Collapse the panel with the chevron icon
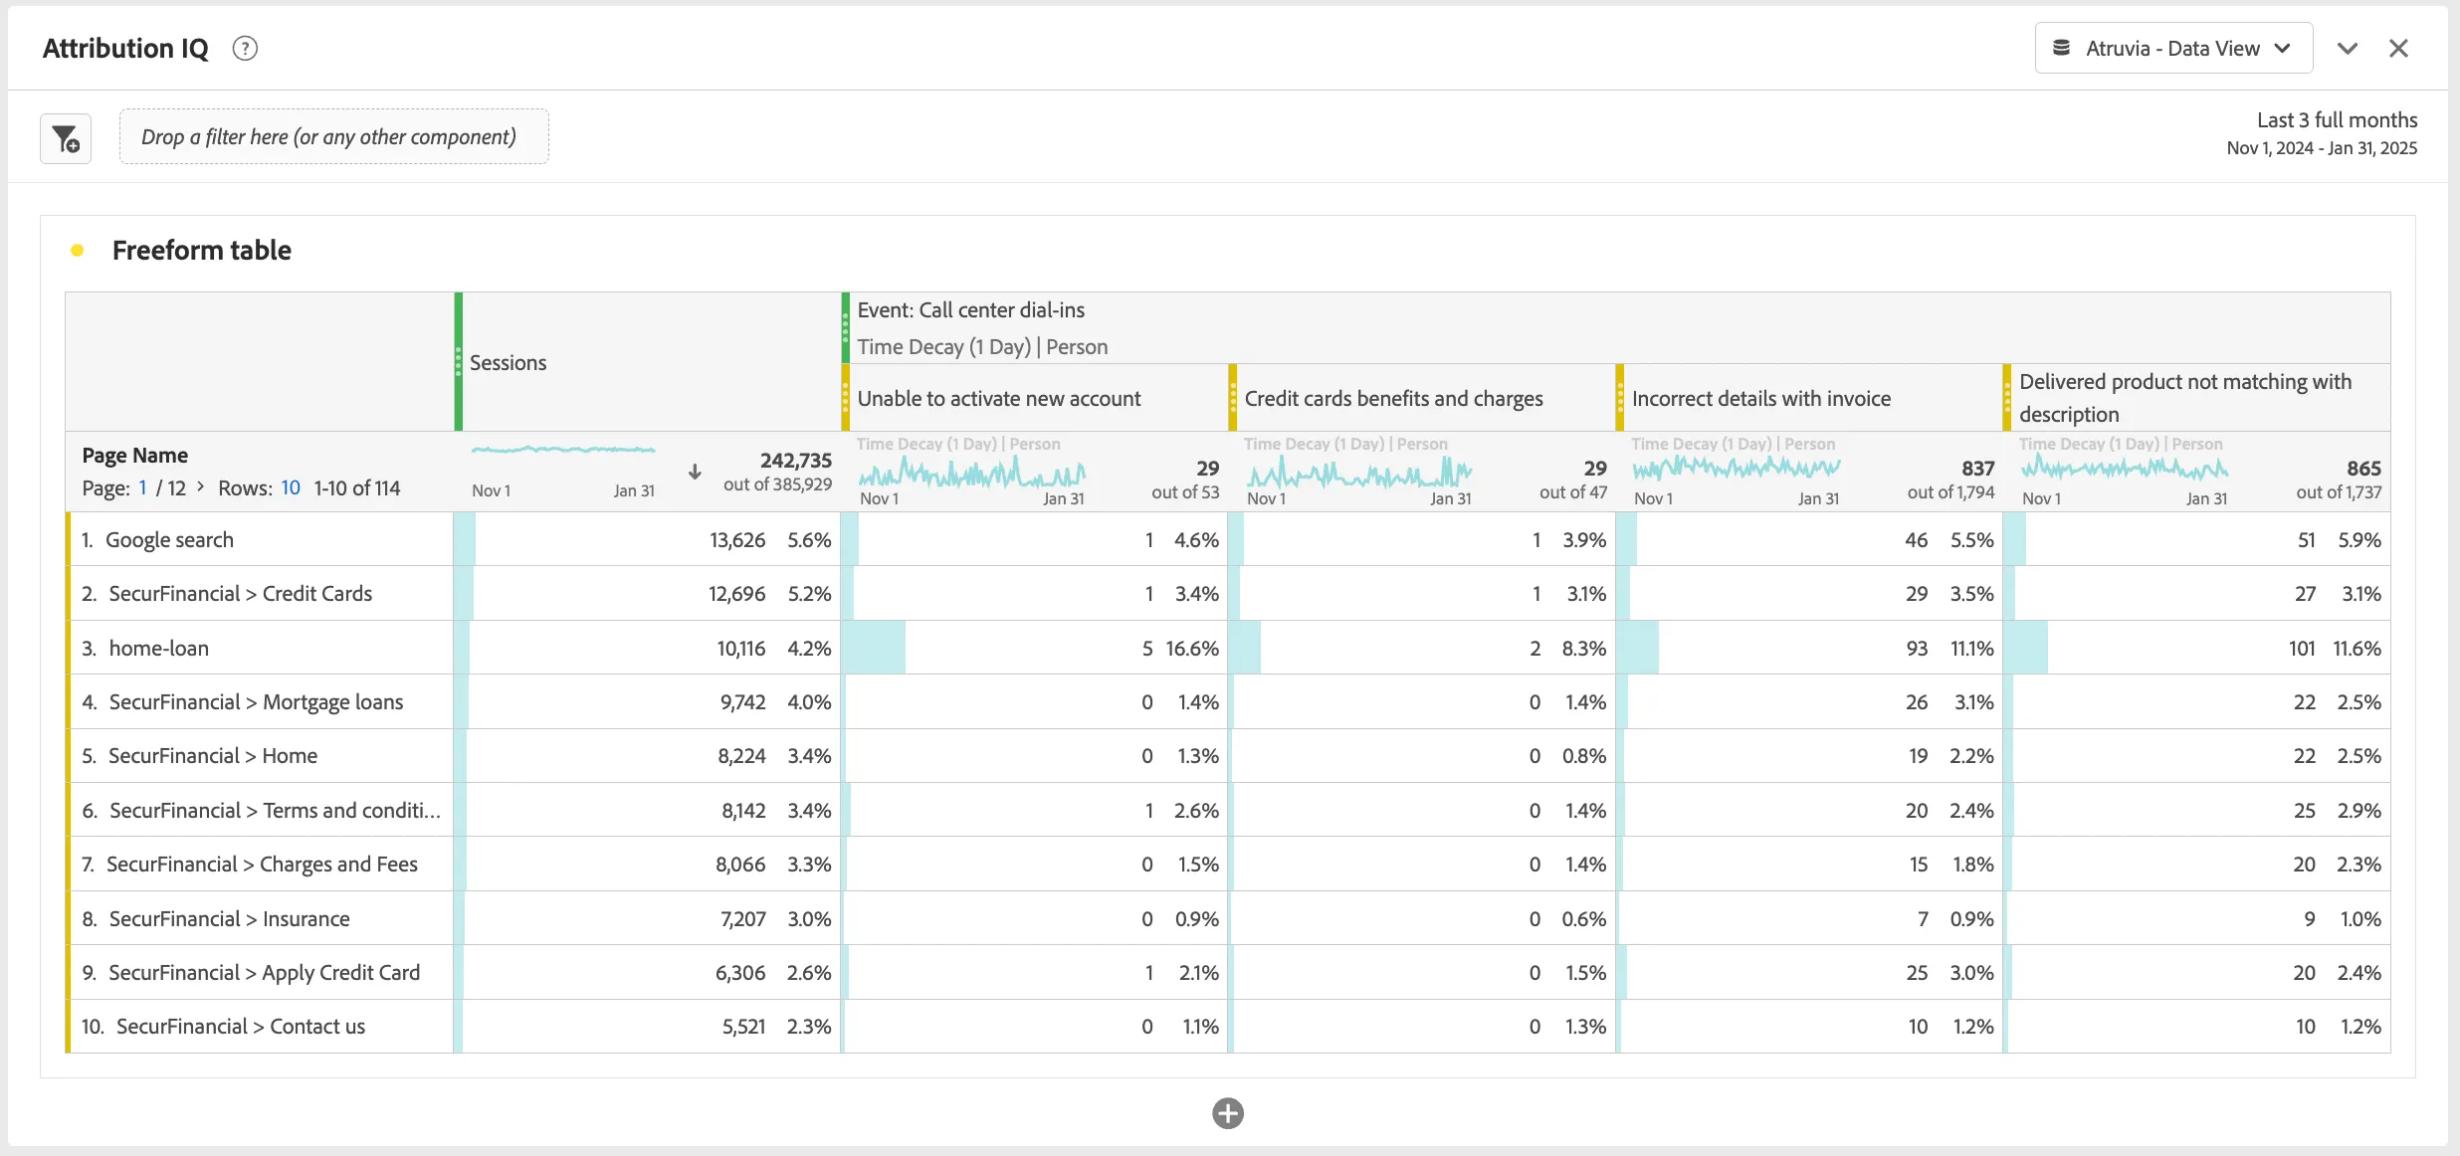 click(2348, 48)
